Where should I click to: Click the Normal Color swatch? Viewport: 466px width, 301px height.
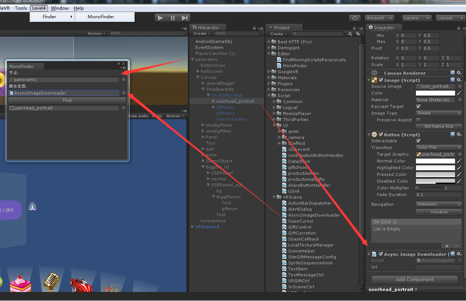(x=436, y=161)
